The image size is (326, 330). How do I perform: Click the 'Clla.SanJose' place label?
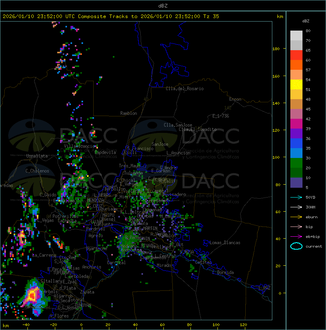click(178, 125)
